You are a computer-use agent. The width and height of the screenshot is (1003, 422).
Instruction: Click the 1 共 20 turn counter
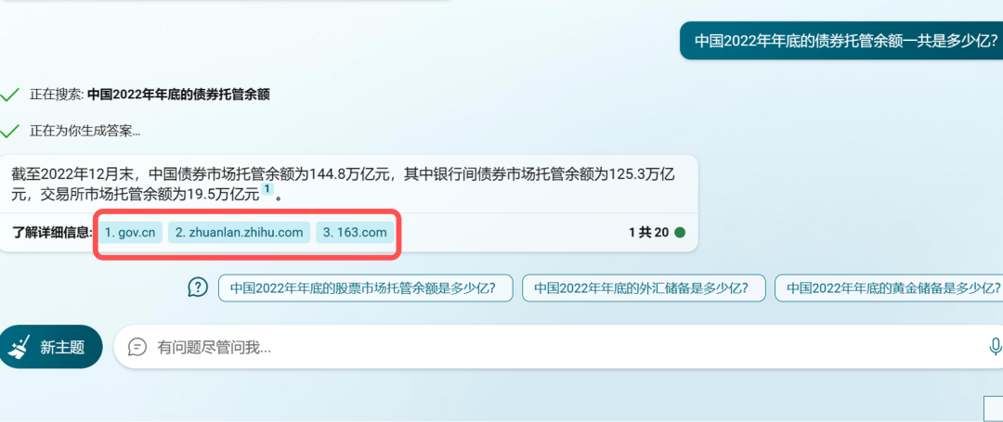[648, 233]
